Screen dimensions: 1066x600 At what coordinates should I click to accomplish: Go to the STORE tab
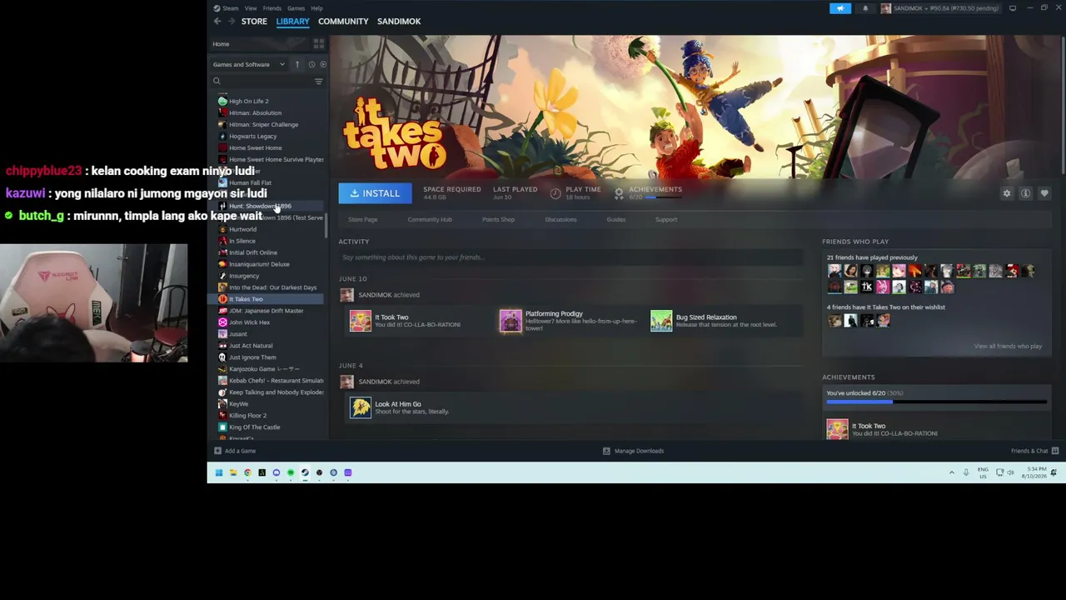coord(254,22)
